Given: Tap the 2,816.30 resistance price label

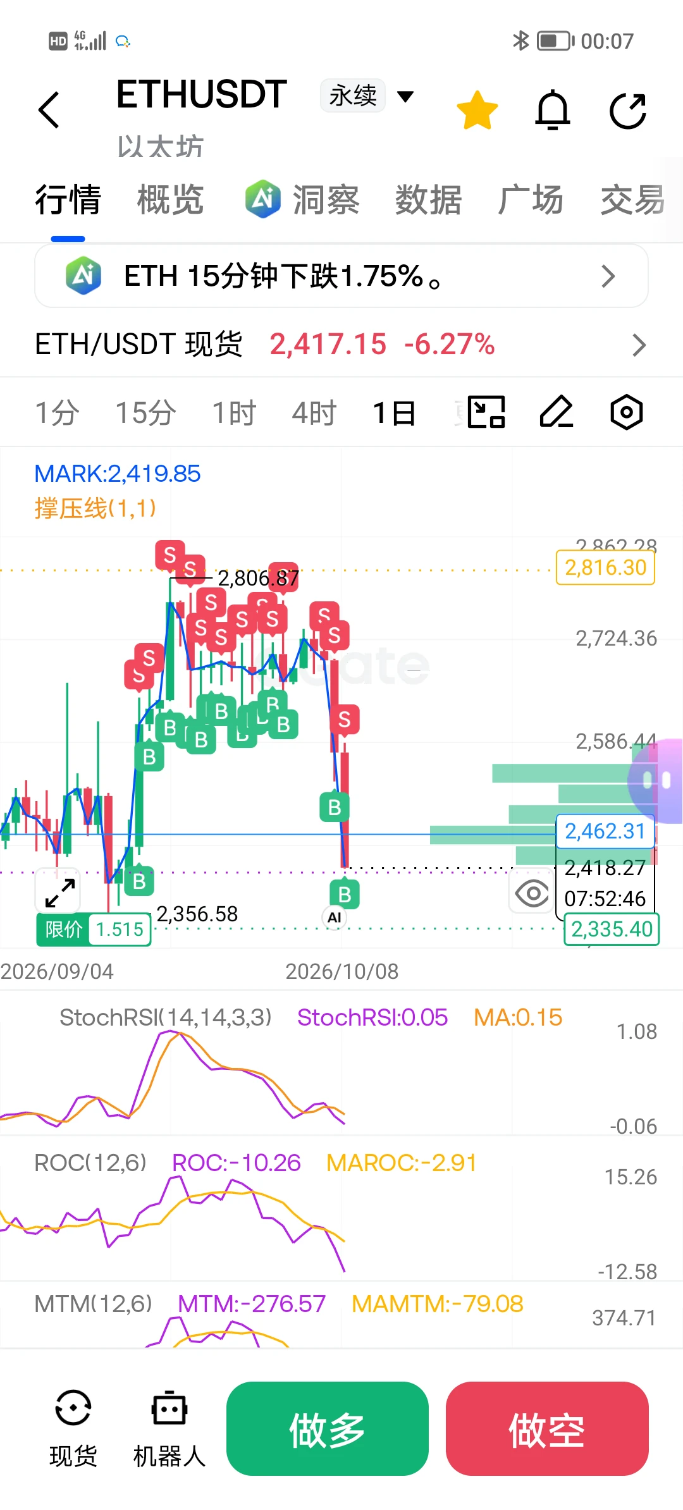Looking at the screenshot, I should point(605,567).
